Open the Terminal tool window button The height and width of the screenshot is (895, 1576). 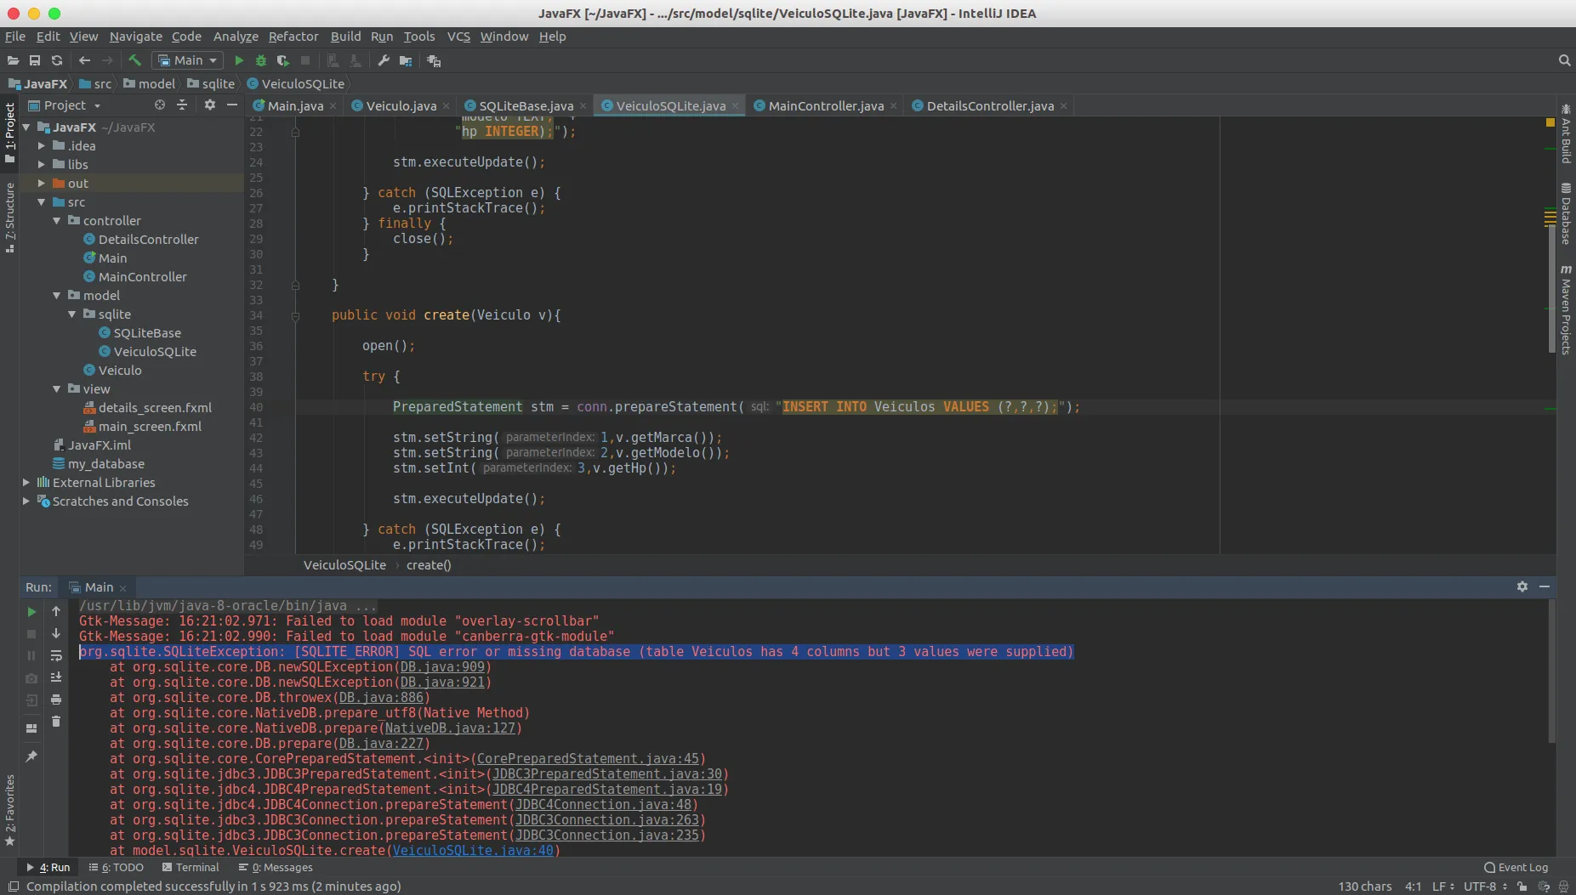(x=191, y=867)
